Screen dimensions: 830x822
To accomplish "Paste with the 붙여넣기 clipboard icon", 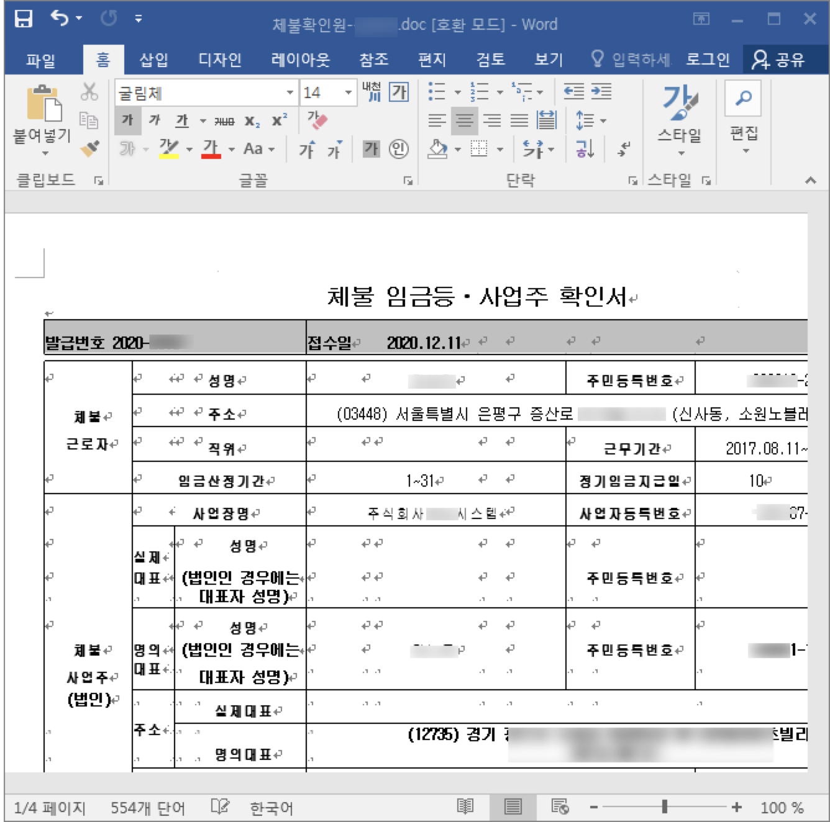I will (43, 103).
